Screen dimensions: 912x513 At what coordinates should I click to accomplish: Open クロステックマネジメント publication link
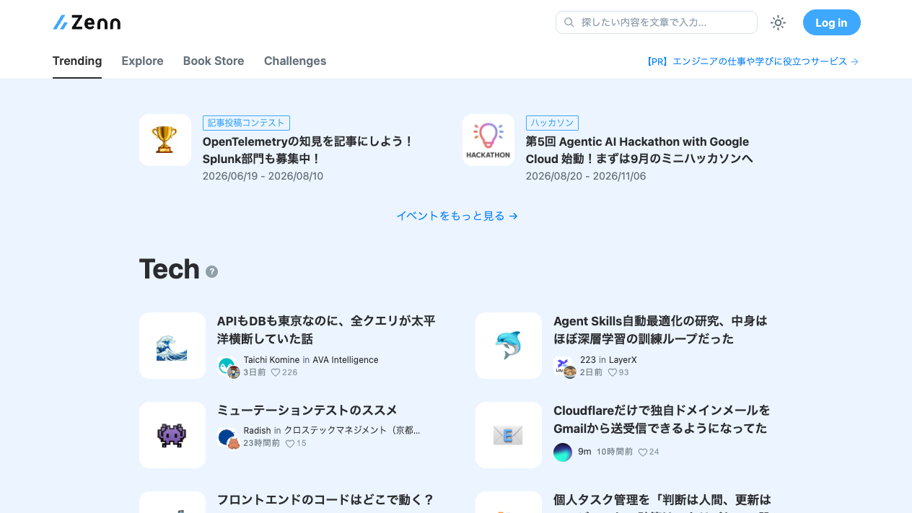click(x=351, y=431)
